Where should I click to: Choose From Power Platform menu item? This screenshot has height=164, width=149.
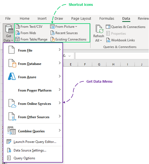[33, 90]
